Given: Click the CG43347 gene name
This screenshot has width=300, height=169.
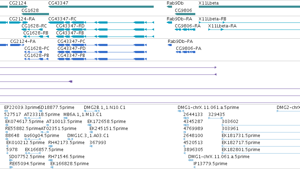Looking at the screenshot, I should coord(58,3).
